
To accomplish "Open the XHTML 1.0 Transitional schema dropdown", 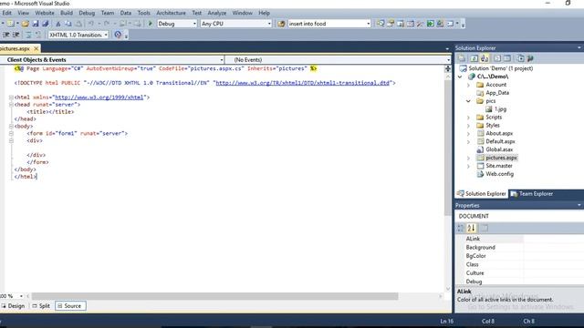I will tap(106, 35).
